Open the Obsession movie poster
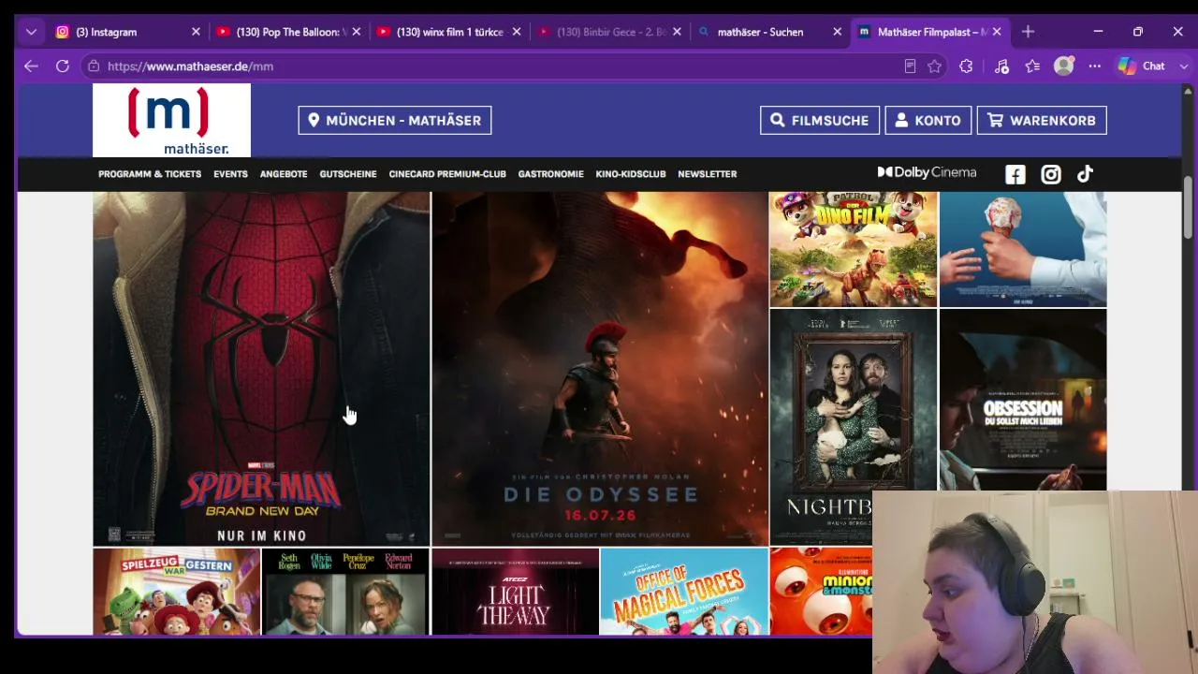Screen dimensions: 1198x674 [x=1023, y=400]
